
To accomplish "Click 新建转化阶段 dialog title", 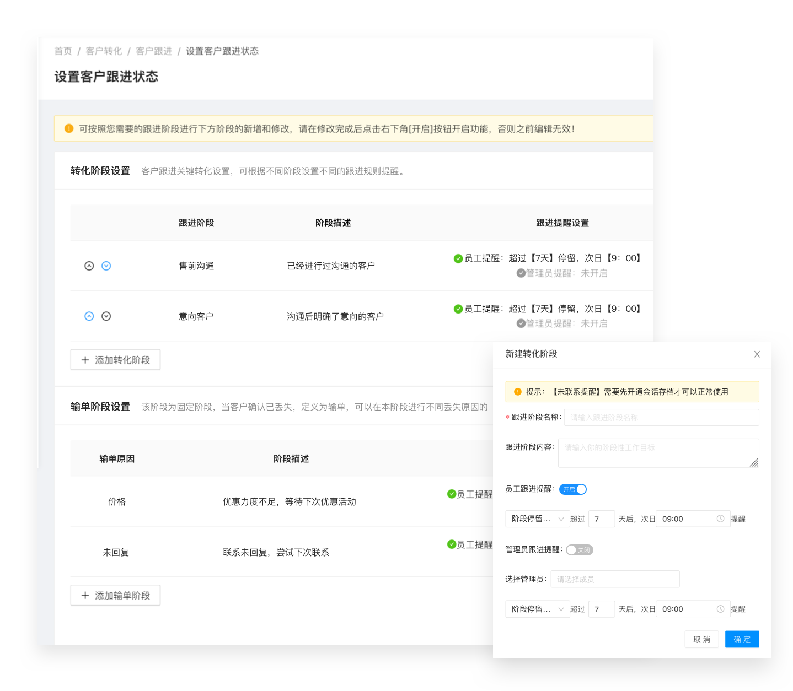I will click(532, 354).
